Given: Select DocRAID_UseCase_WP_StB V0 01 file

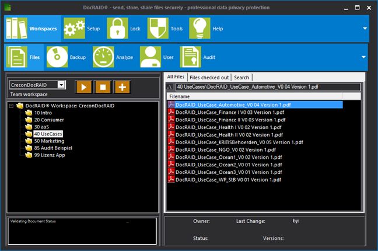Looking at the screenshot, I should pyautogui.click(x=228, y=180).
